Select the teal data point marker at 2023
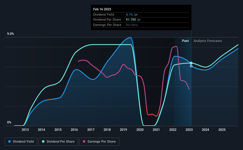Viewport: 243px width, 150px height. tap(191, 63)
